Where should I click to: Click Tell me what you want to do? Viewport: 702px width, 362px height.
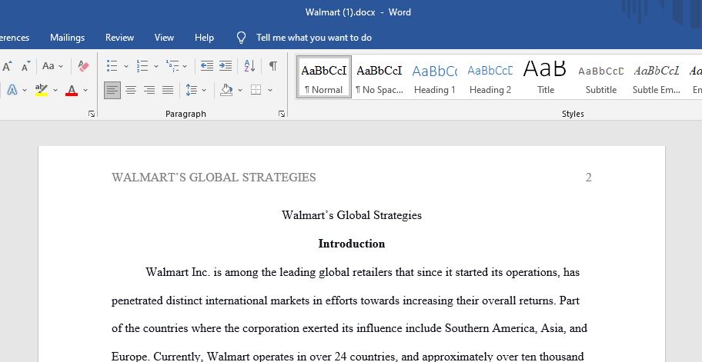(314, 38)
